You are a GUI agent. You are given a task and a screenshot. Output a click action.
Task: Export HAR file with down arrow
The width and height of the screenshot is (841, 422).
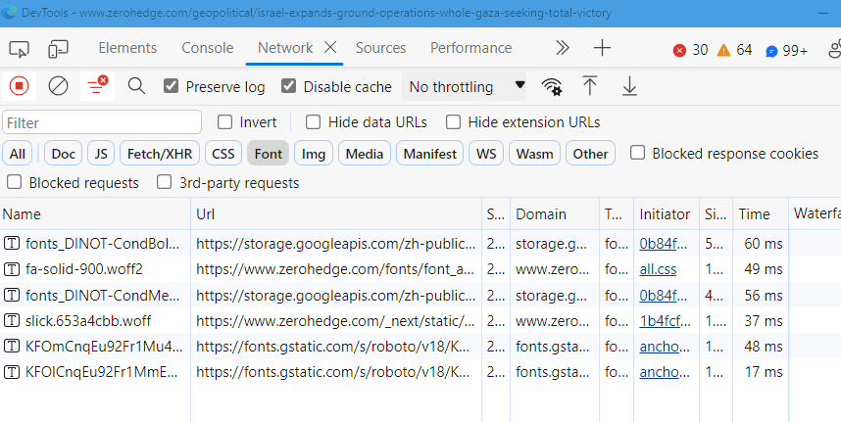(629, 86)
